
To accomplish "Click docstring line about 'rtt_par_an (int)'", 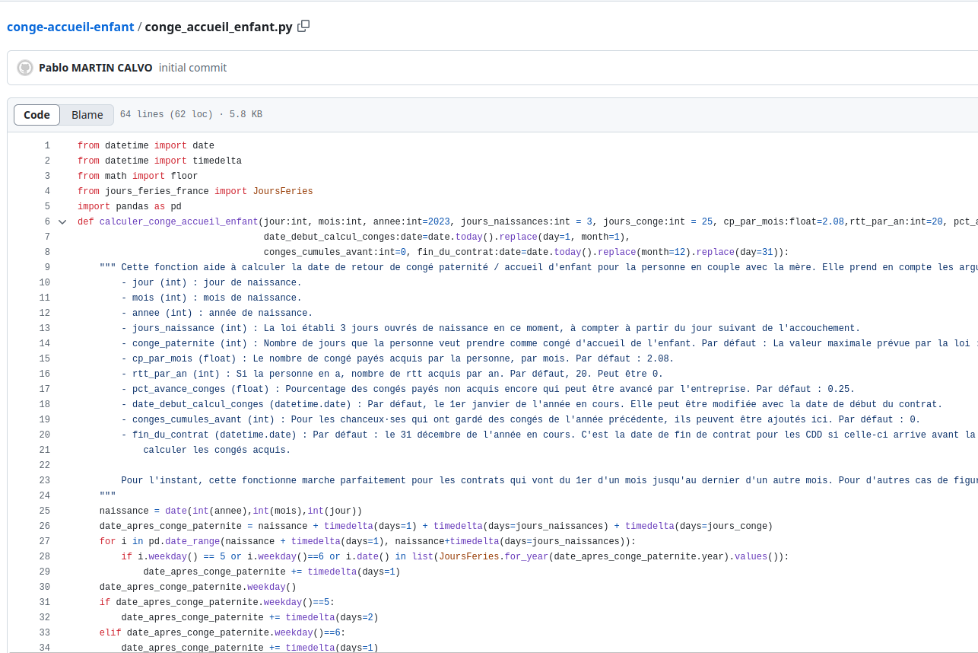I will point(392,374).
